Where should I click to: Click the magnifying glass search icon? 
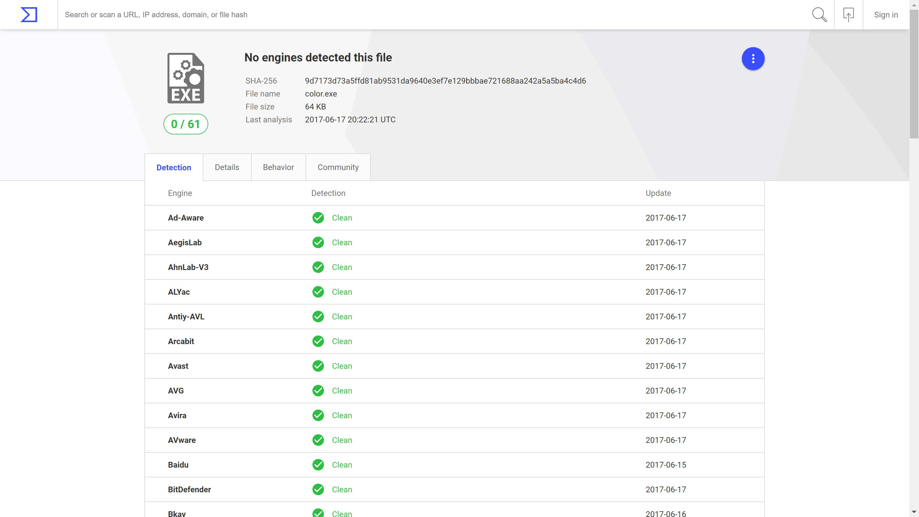click(x=819, y=15)
